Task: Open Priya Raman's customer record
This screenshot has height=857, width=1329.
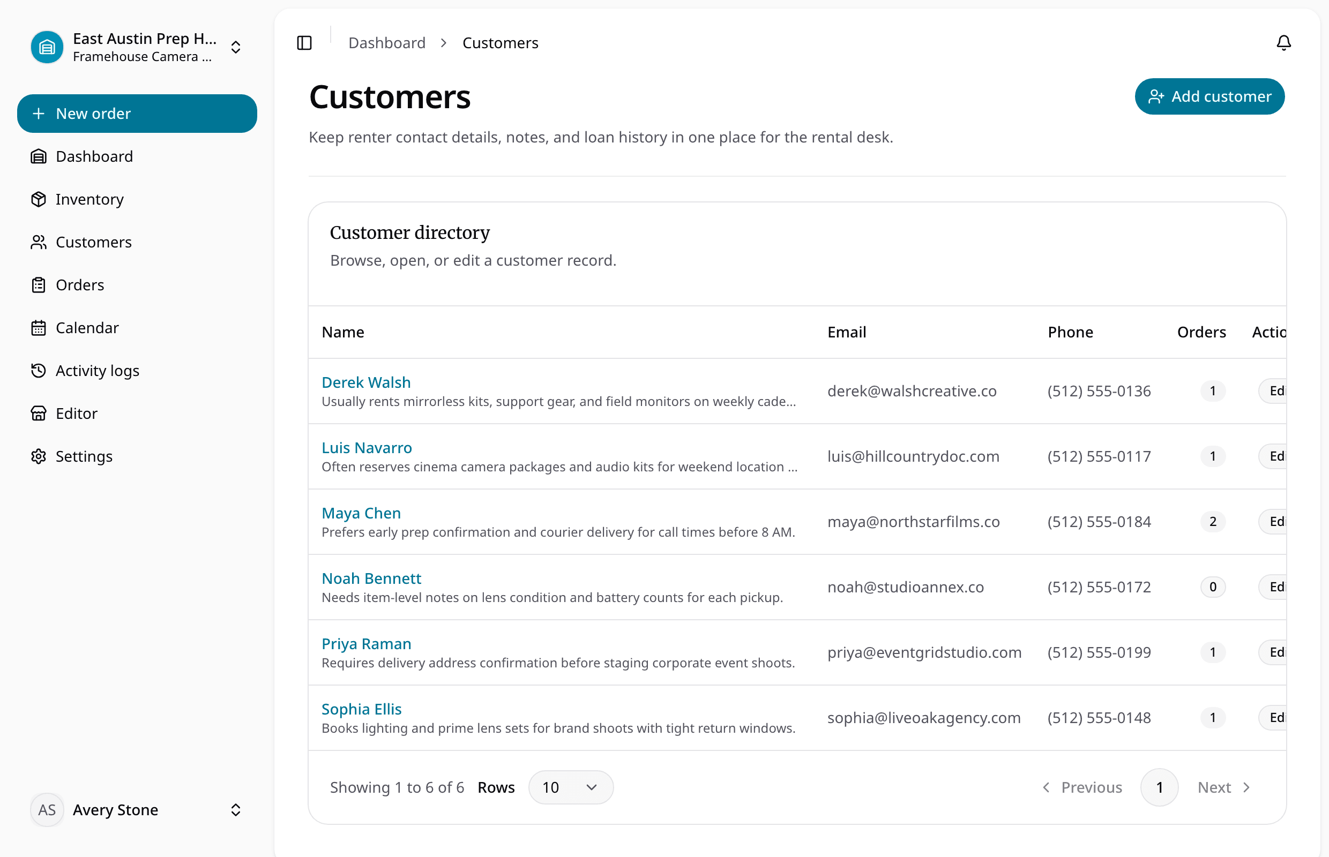Action: point(367,643)
